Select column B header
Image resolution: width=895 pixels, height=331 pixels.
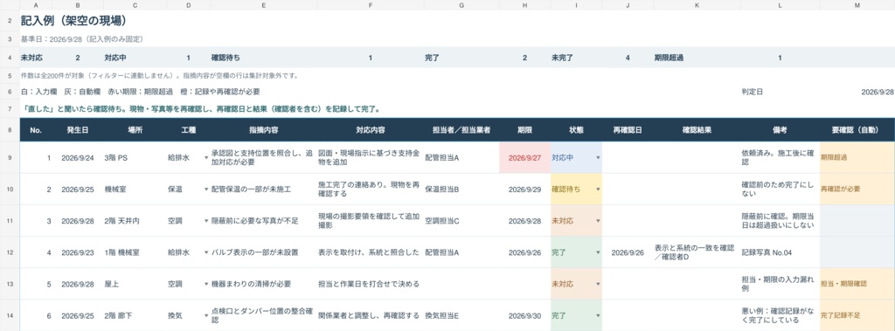coord(77,4)
